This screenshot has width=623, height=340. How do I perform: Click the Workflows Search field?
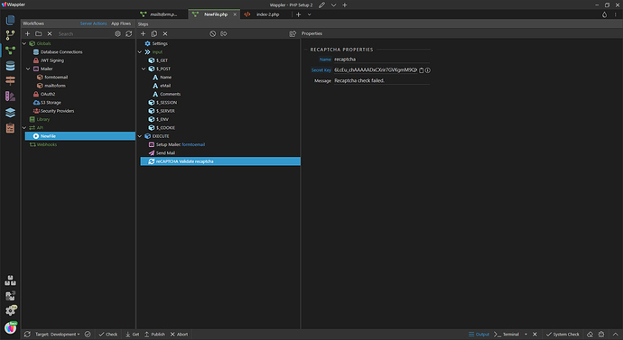point(83,33)
